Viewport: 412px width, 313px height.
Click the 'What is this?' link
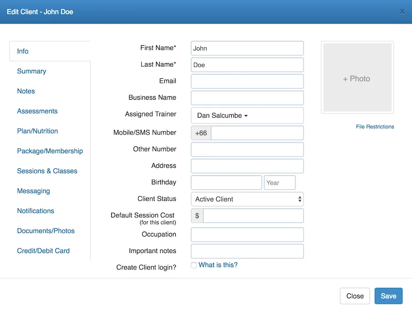point(218,265)
